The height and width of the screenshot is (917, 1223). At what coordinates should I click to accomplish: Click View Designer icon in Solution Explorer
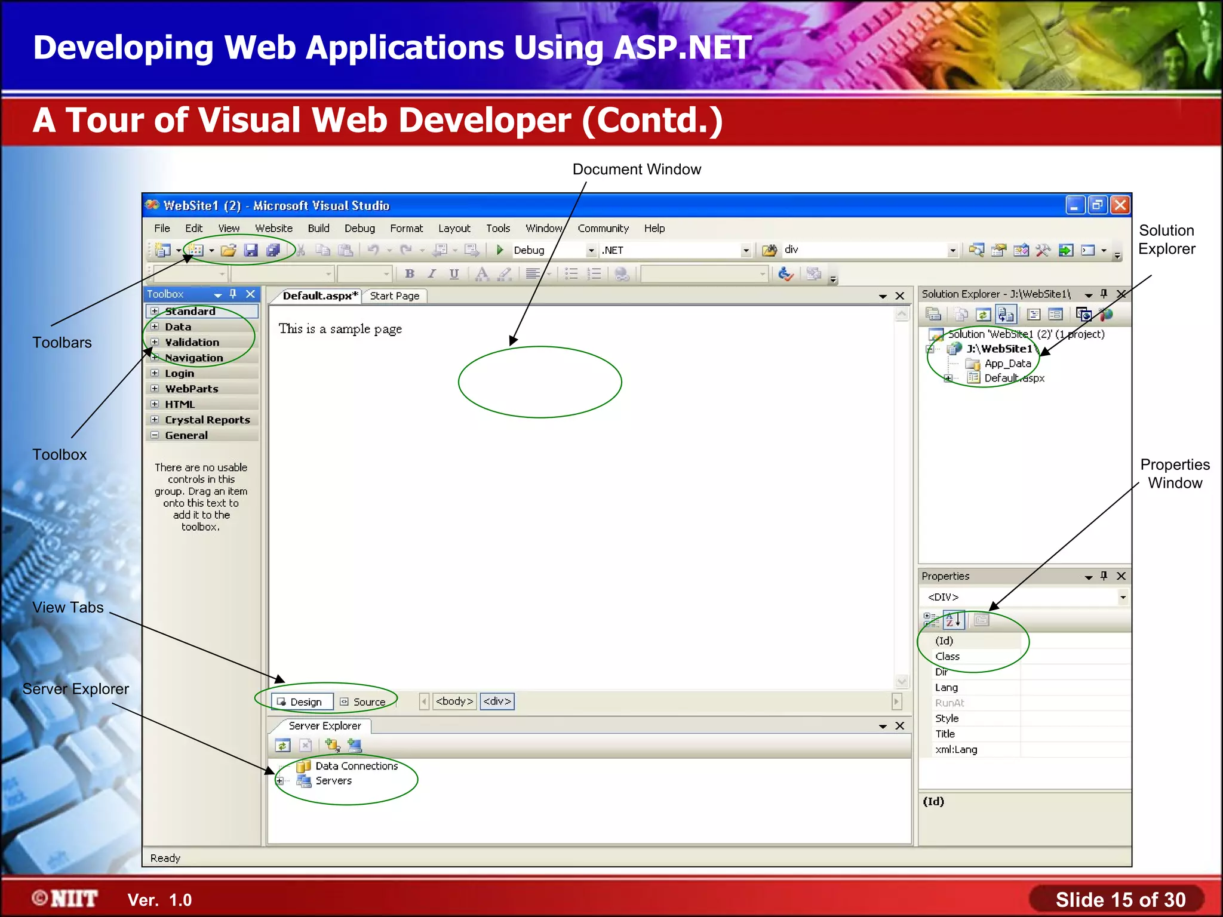coord(1056,314)
